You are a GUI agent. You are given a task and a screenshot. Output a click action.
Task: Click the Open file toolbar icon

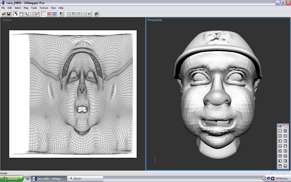coord(3,14)
